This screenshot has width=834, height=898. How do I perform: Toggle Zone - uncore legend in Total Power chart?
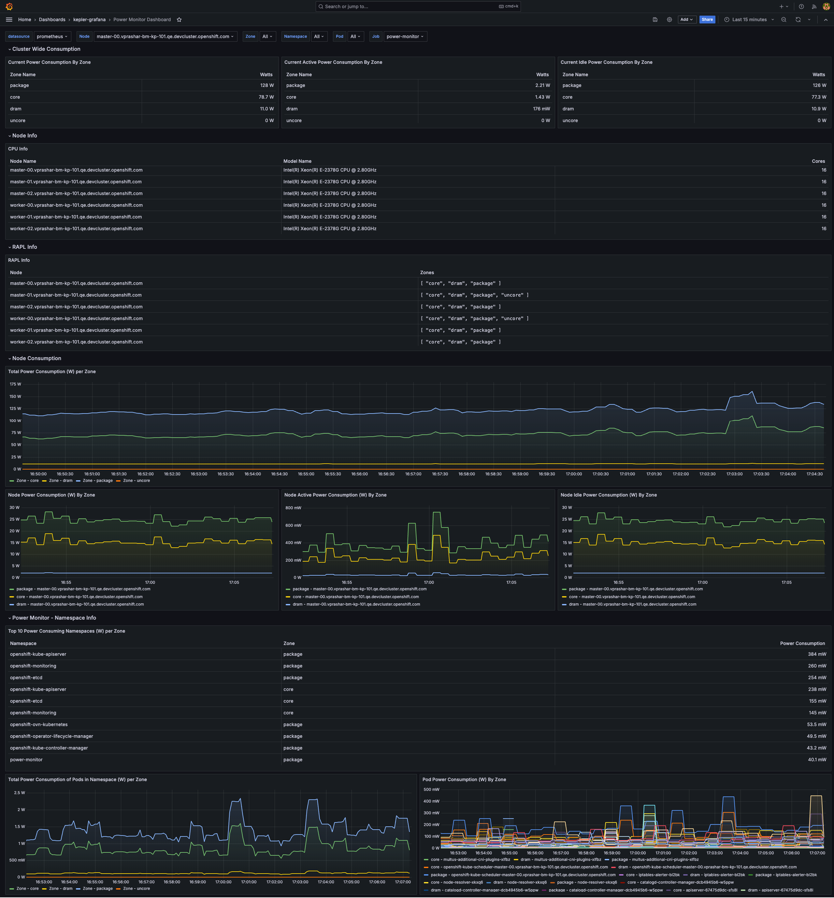(x=136, y=481)
